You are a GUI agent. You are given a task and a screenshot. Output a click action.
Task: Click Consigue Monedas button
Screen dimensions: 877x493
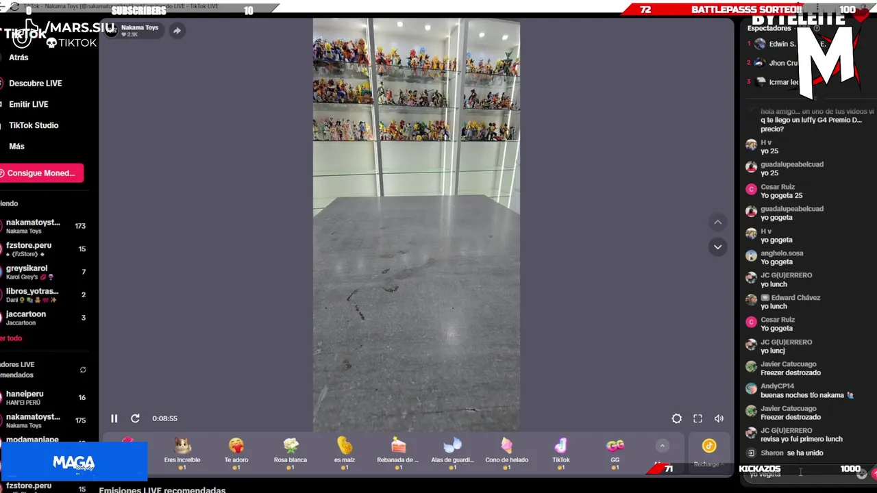pos(41,173)
